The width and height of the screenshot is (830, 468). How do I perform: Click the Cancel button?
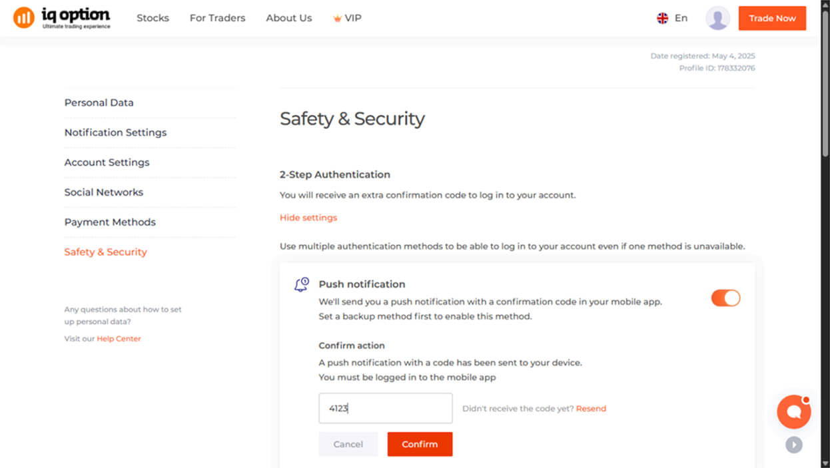tap(348, 444)
